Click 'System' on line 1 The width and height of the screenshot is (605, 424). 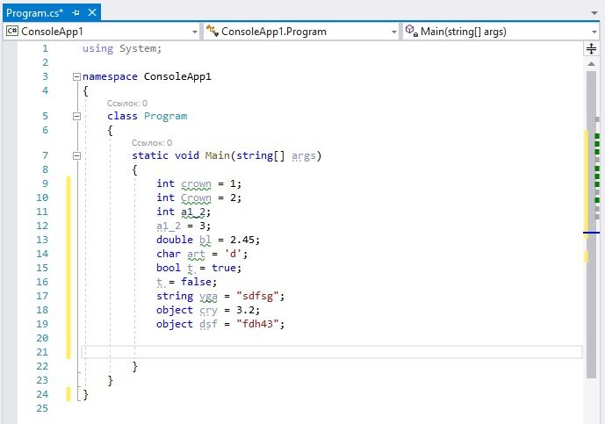pyautogui.click(x=138, y=48)
